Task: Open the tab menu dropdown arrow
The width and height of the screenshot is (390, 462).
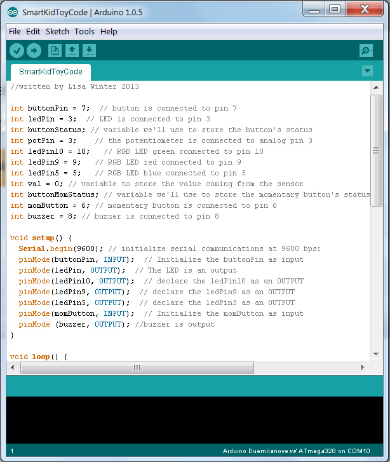Action: click(x=367, y=71)
